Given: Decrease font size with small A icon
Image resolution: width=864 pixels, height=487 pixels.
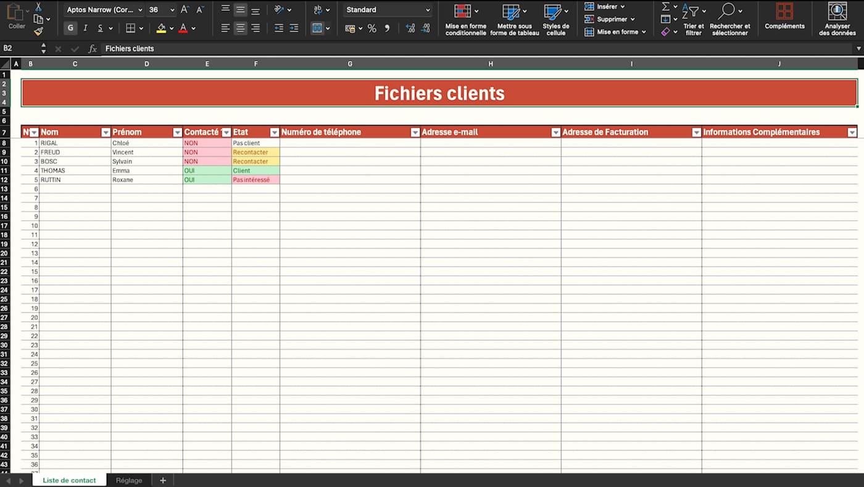Looking at the screenshot, I should [200, 10].
